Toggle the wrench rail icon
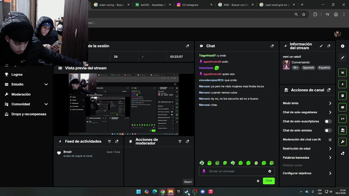This screenshot has height=196, width=349. (343, 142)
